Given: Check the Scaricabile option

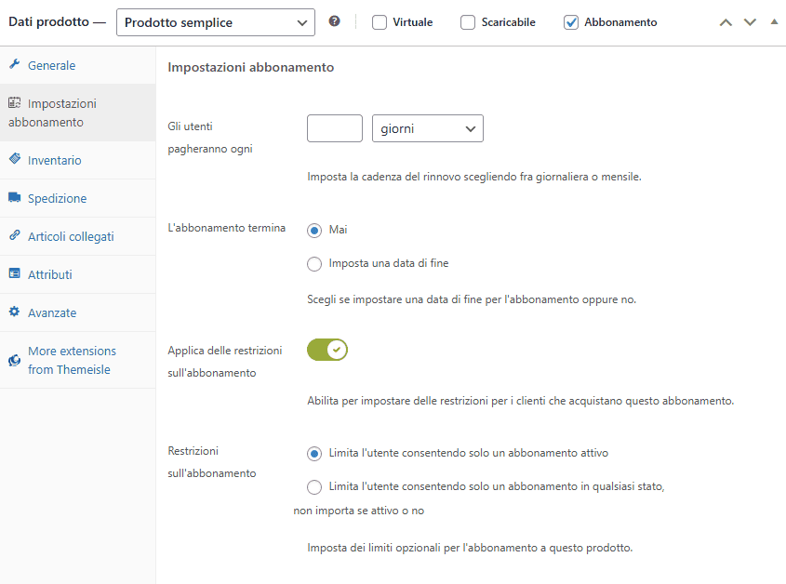Looking at the screenshot, I should coord(469,21).
